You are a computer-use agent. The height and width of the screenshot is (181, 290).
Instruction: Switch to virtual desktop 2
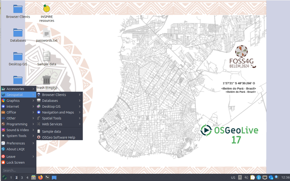point(16,177)
